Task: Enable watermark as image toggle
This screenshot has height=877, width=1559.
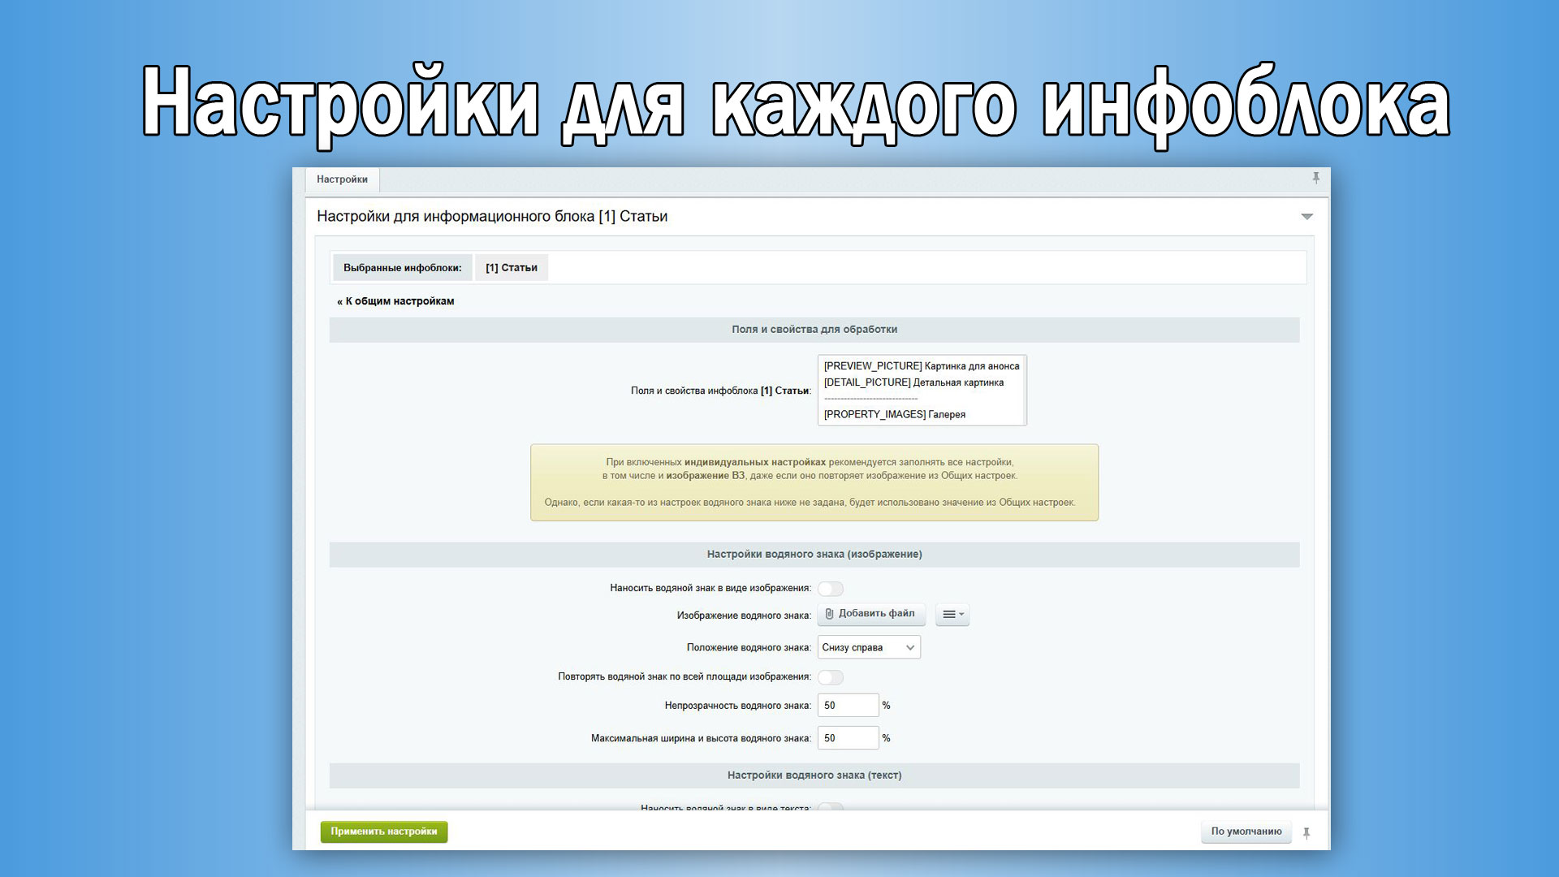Action: click(x=830, y=589)
